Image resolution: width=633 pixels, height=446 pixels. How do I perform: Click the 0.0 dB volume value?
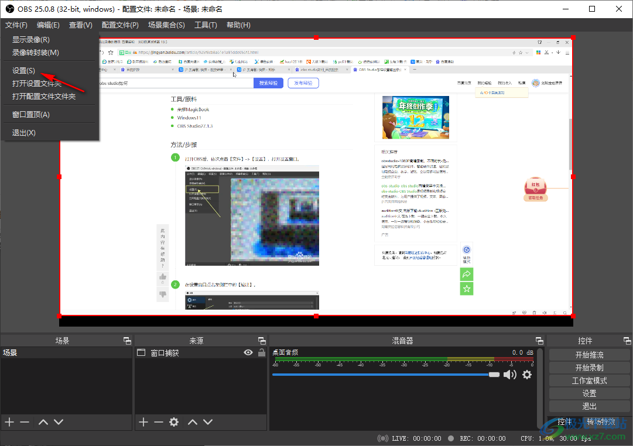pos(523,352)
